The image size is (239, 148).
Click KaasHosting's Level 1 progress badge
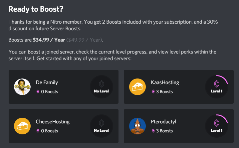tap(217, 87)
